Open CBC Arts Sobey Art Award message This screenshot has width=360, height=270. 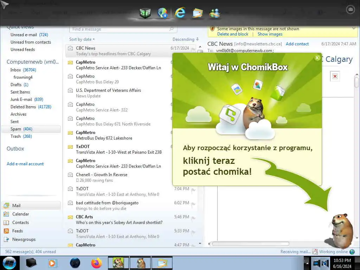tap(131, 219)
